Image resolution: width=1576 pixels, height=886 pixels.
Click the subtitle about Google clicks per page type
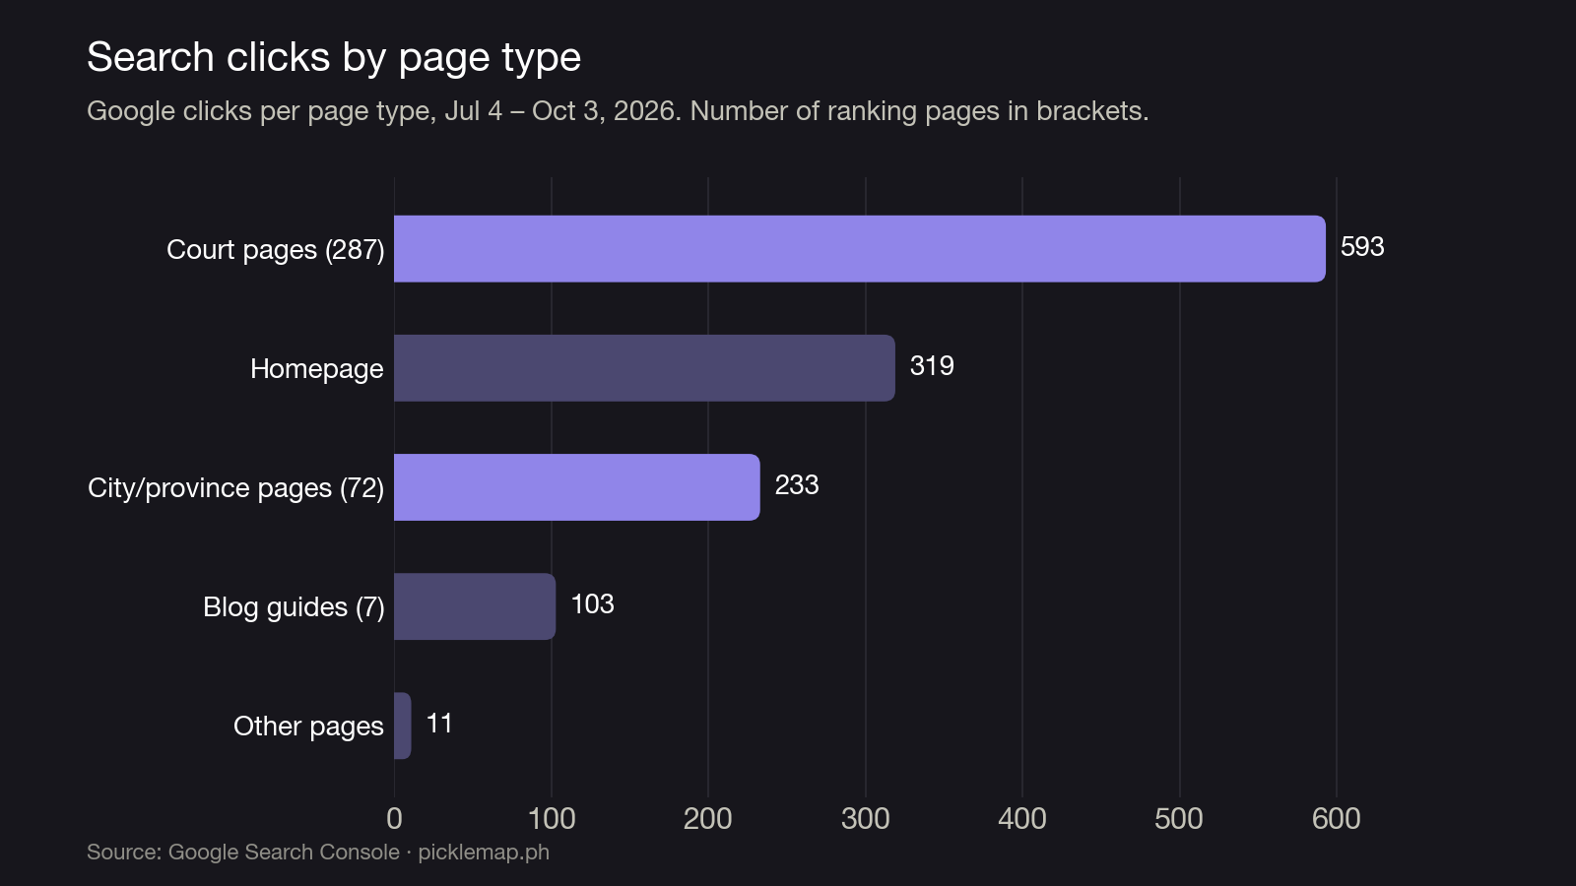[x=618, y=111]
